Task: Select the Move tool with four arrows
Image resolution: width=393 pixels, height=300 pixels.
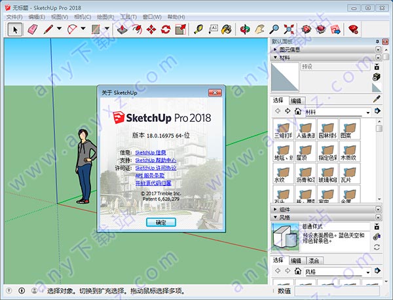Action: 151,29
